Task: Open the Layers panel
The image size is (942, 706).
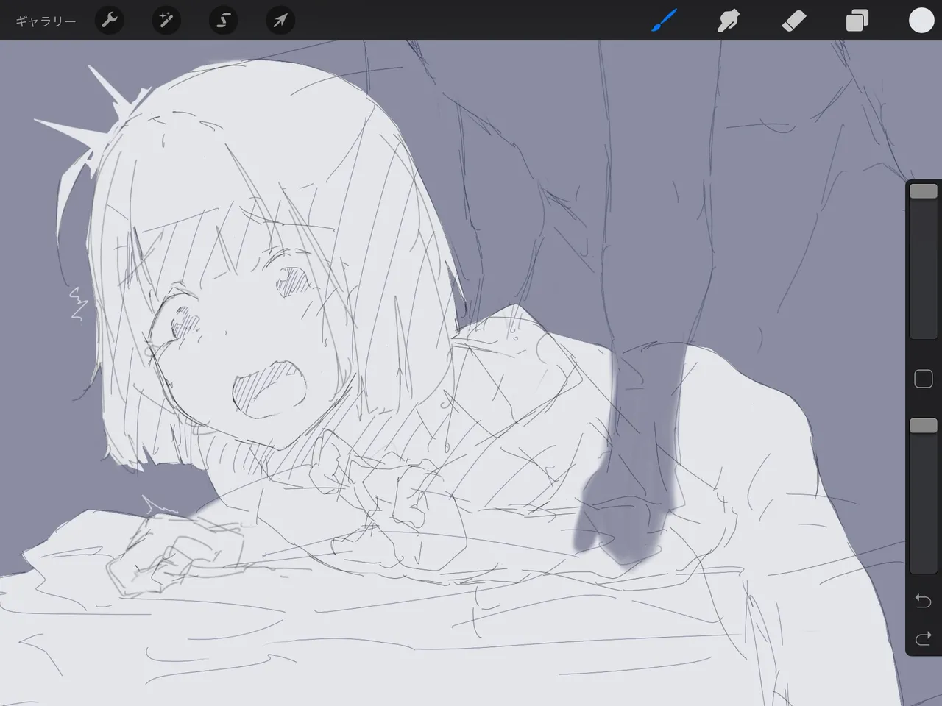Action: pos(856,21)
